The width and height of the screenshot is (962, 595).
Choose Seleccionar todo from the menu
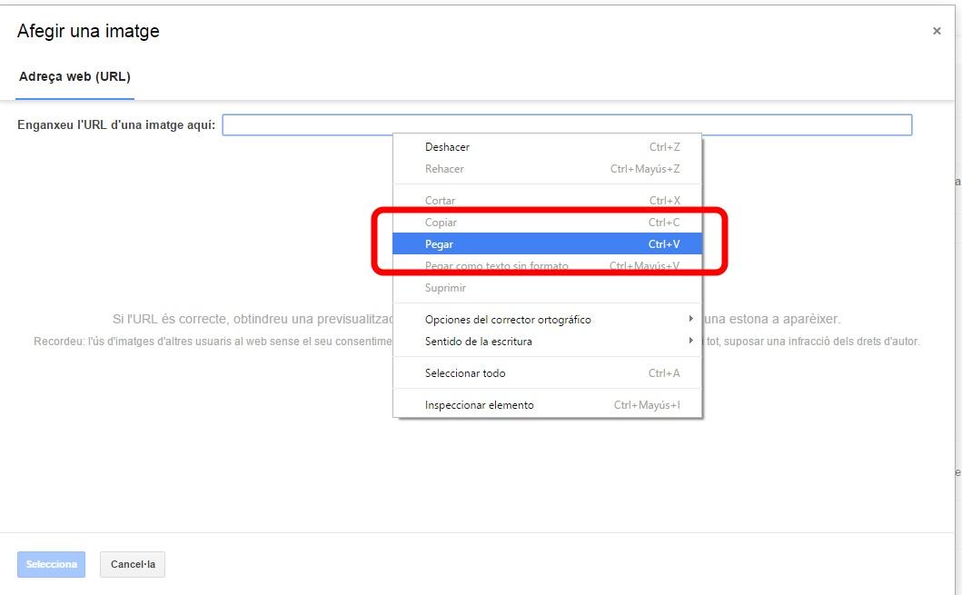(465, 373)
